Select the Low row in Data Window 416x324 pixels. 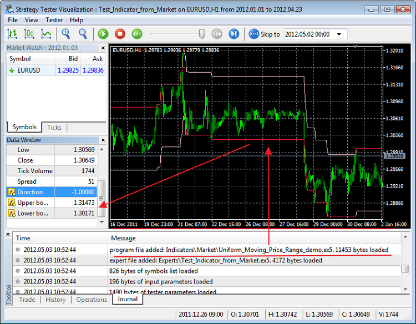coord(52,150)
